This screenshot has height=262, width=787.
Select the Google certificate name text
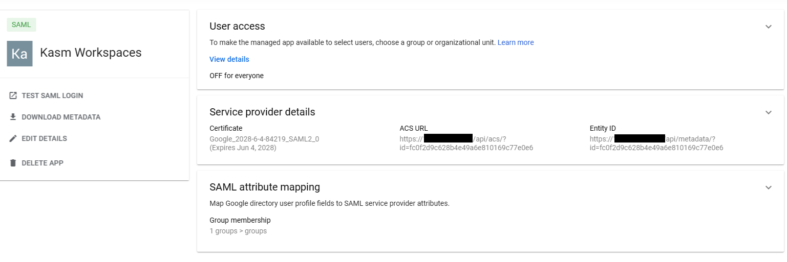point(264,139)
